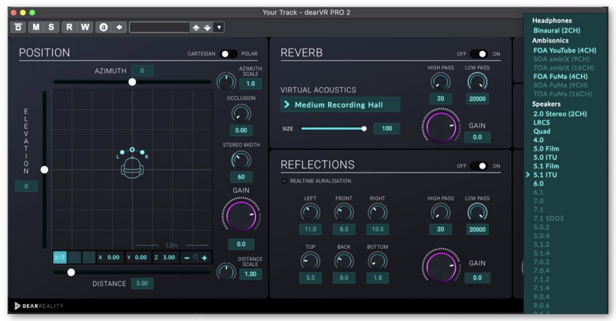Click the Reflections Low Pass knob
The image size is (616, 321).
[x=477, y=212]
